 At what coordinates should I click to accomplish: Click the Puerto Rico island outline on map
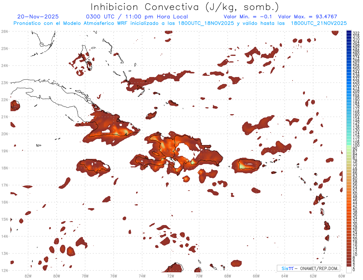250,164
